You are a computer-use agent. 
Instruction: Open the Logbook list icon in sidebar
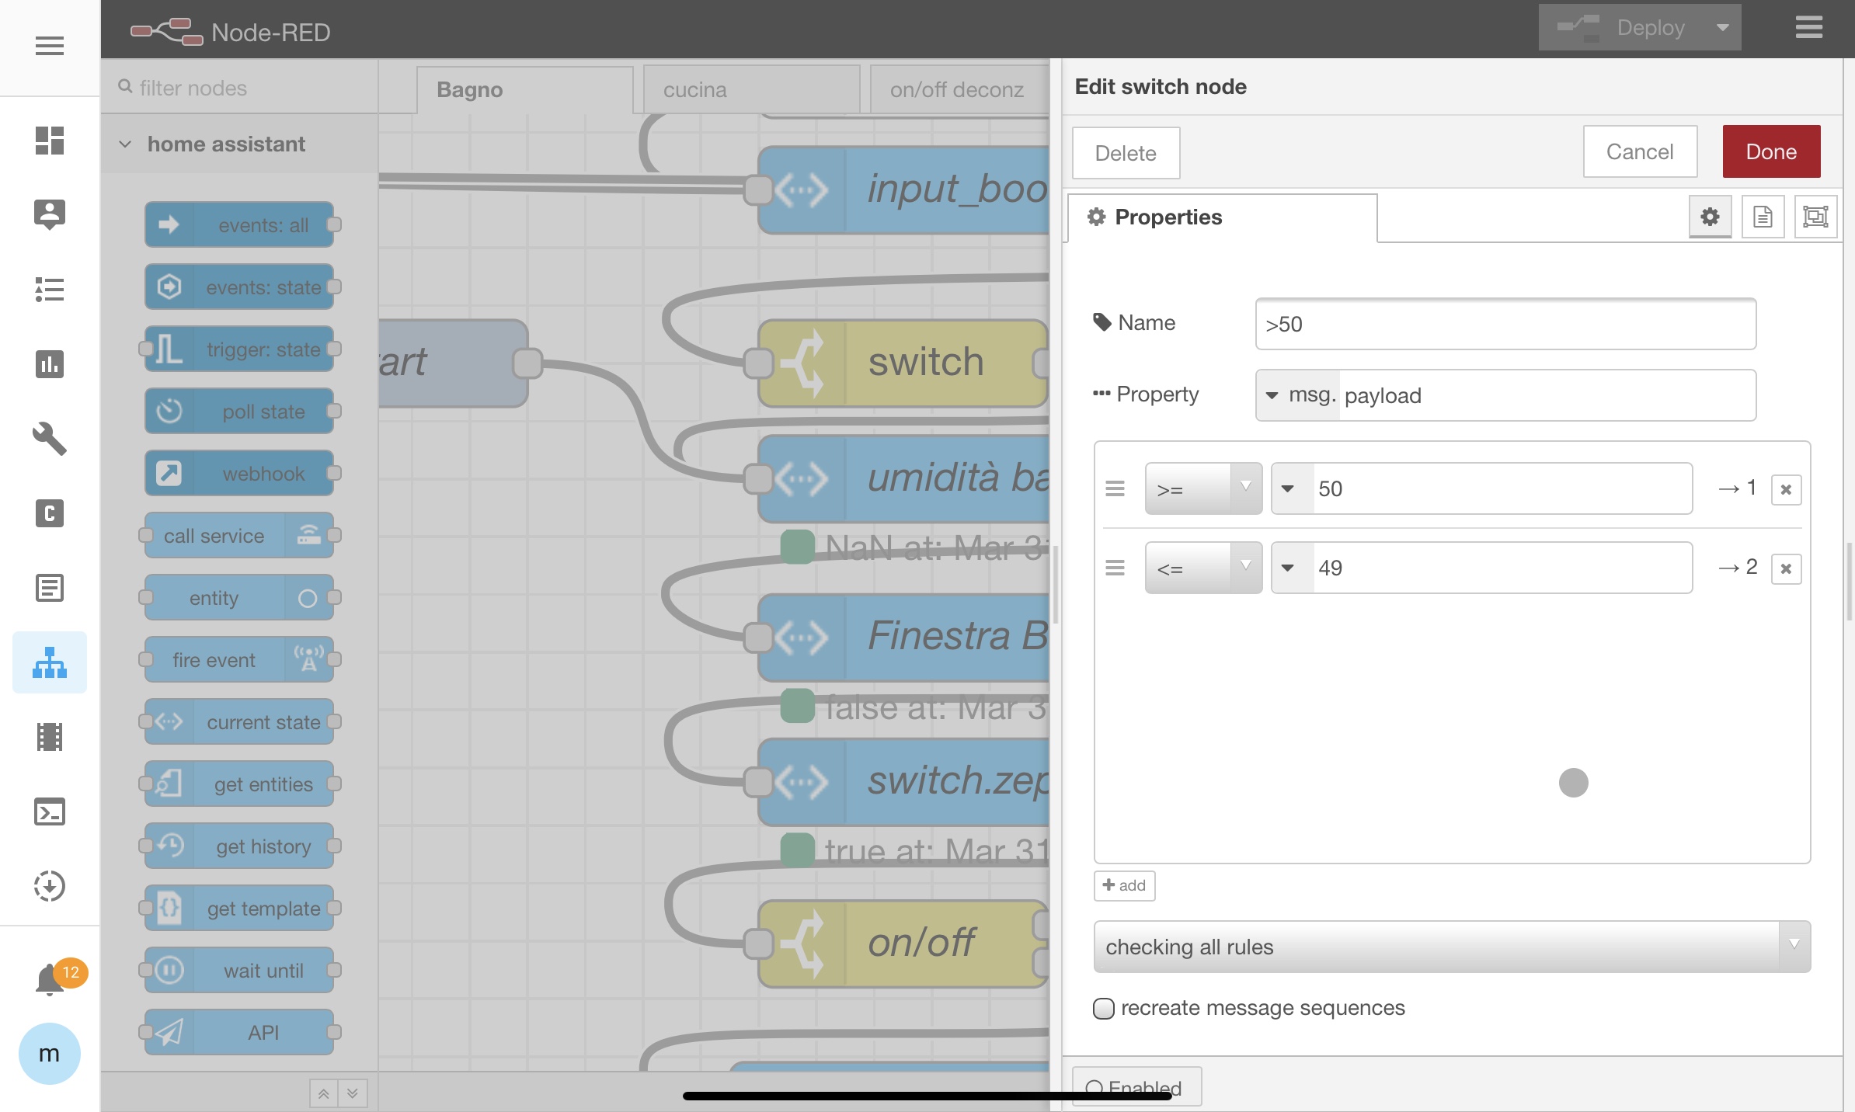(49, 290)
